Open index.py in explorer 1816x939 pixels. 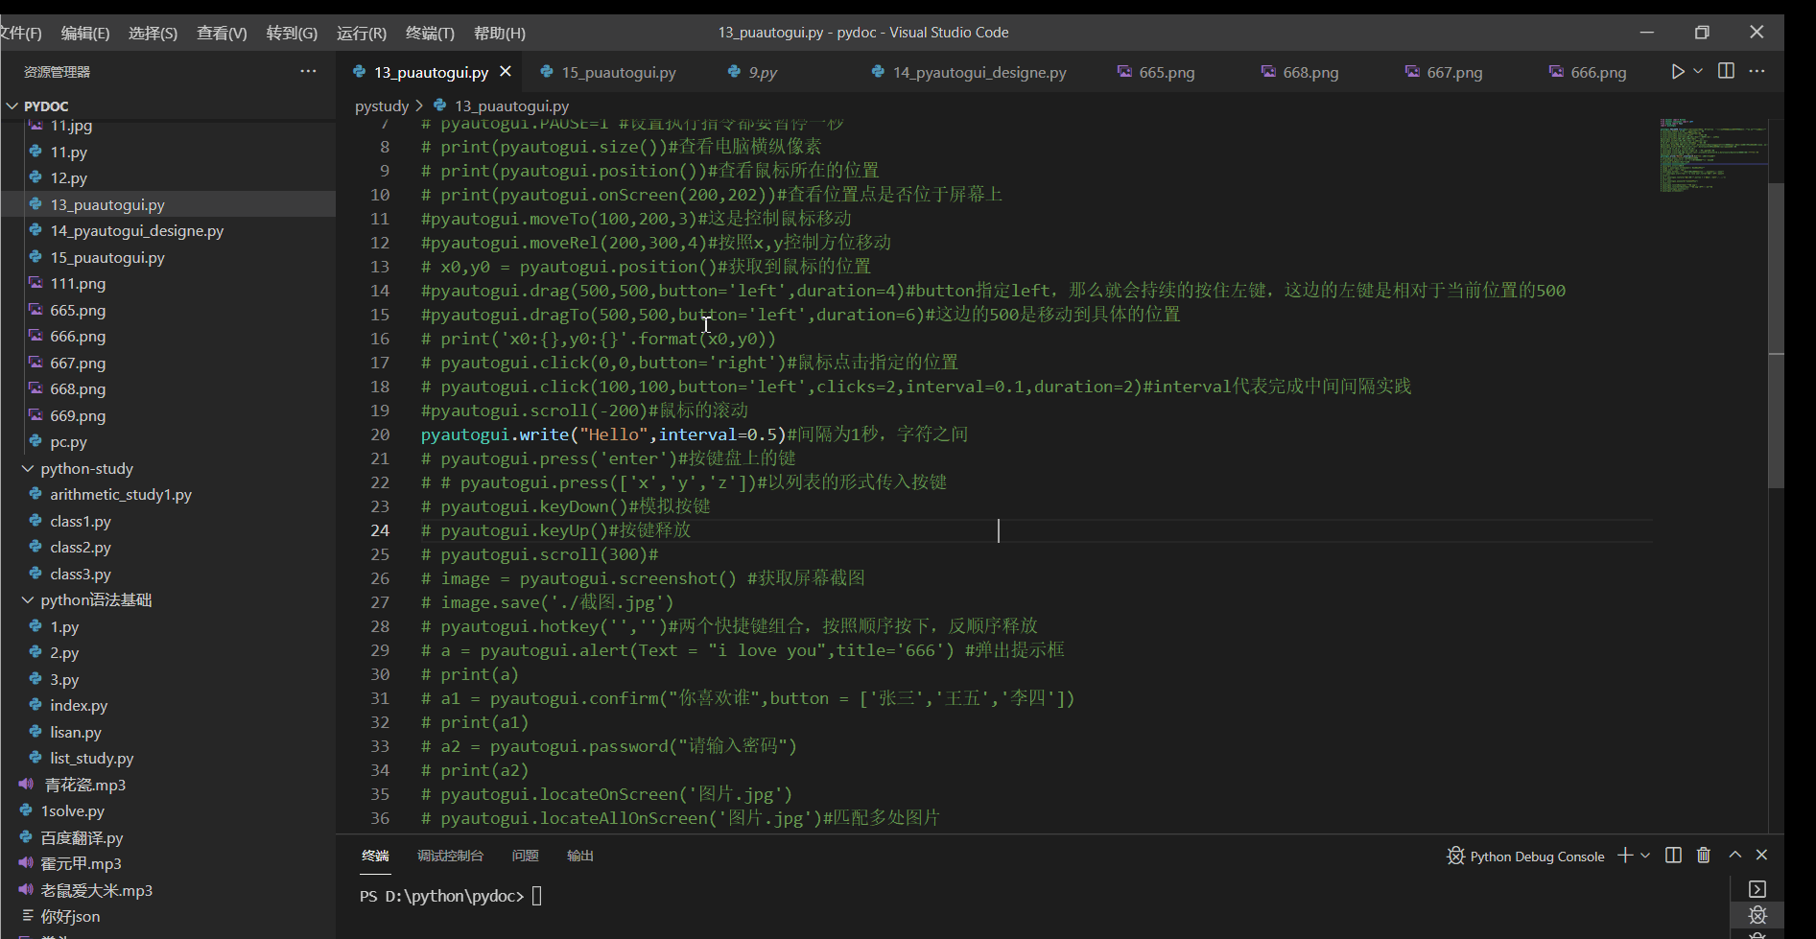pos(79,705)
